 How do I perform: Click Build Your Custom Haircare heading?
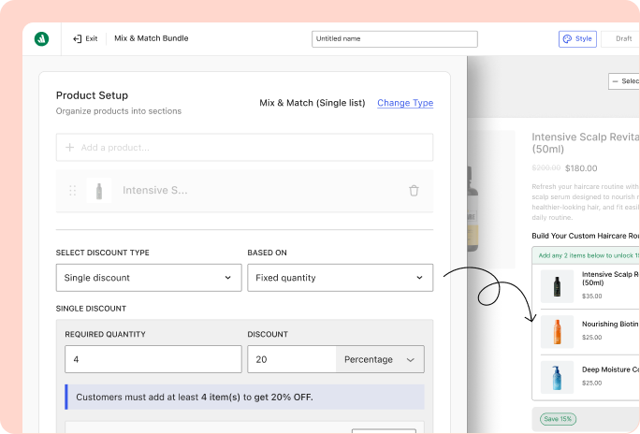click(x=586, y=236)
